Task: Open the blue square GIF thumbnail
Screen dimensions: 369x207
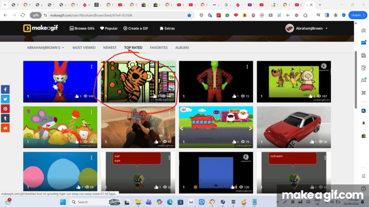Action: (216, 173)
